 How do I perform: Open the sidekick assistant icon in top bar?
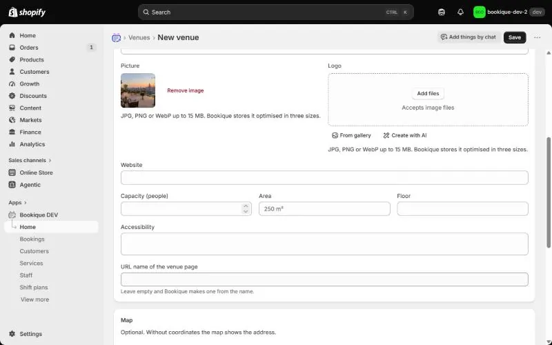point(442,12)
